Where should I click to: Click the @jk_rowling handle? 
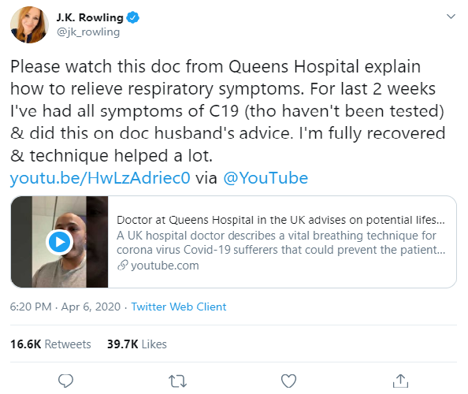click(88, 32)
